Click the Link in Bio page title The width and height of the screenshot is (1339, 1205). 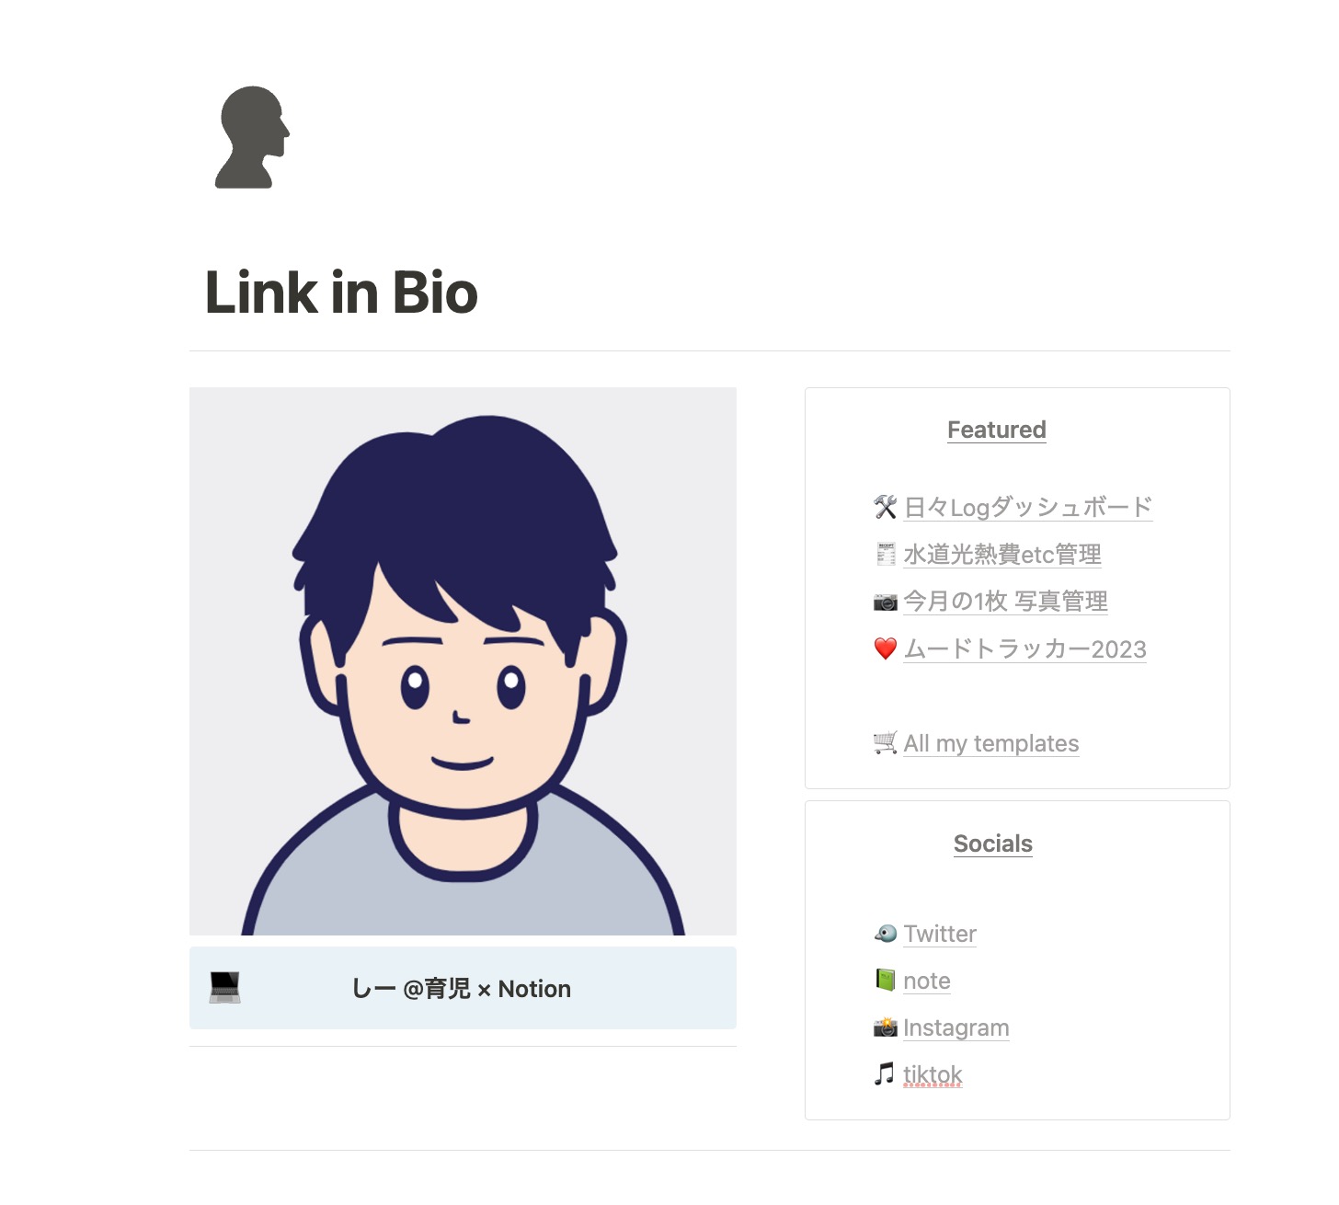coord(341,293)
